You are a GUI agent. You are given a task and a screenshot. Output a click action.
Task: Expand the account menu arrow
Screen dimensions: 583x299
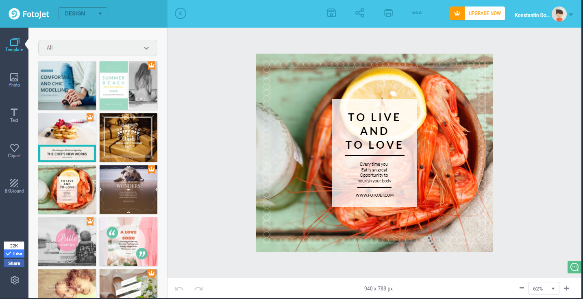(571, 15)
